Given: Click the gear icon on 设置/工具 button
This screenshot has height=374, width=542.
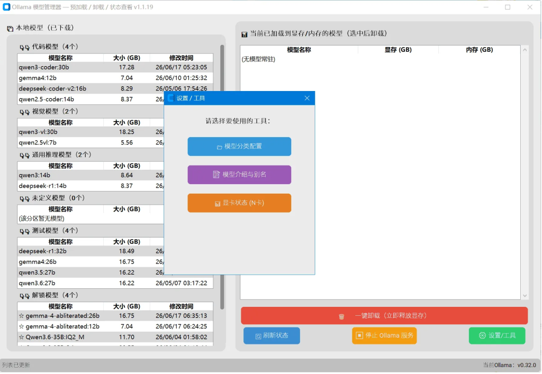Looking at the screenshot, I should pyautogui.click(x=482, y=336).
